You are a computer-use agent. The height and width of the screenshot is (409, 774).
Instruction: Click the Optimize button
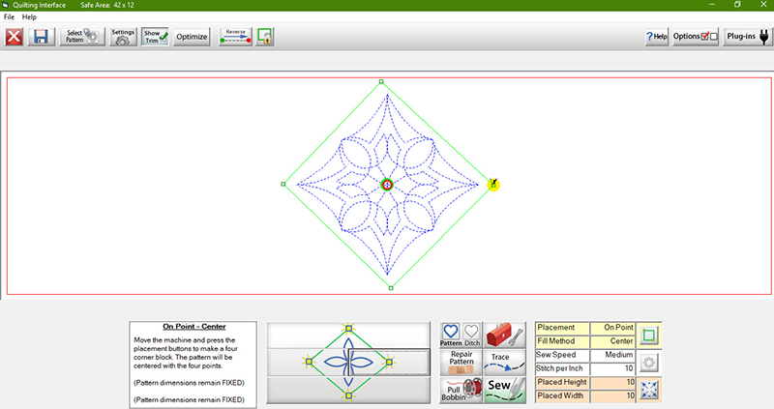[x=193, y=37]
